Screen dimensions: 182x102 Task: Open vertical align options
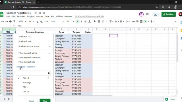coord(117,22)
